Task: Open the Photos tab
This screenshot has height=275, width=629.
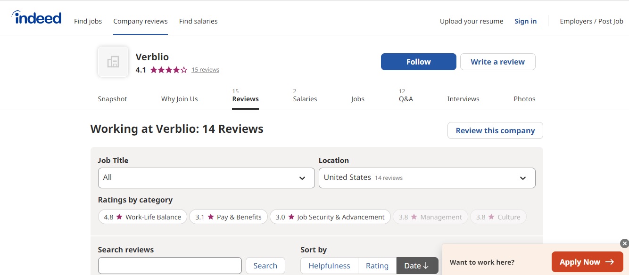Action: (x=525, y=99)
